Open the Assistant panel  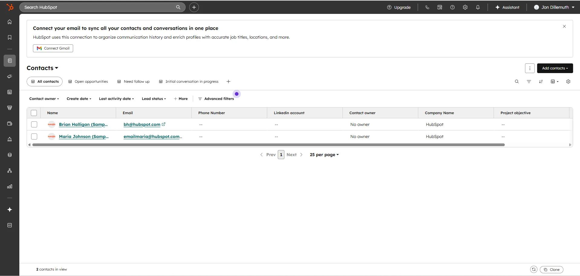pyautogui.click(x=507, y=7)
